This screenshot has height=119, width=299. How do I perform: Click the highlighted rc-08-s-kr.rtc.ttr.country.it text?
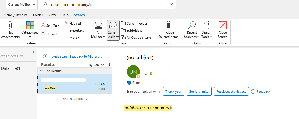click(x=148, y=108)
